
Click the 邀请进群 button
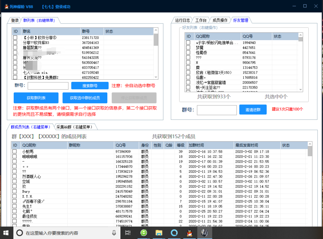click(x=253, y=110)
